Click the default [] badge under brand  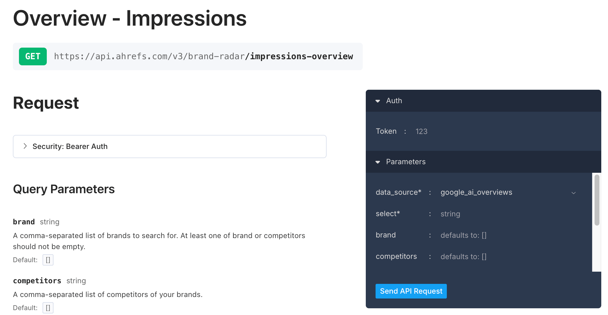(x=48, y=260)
